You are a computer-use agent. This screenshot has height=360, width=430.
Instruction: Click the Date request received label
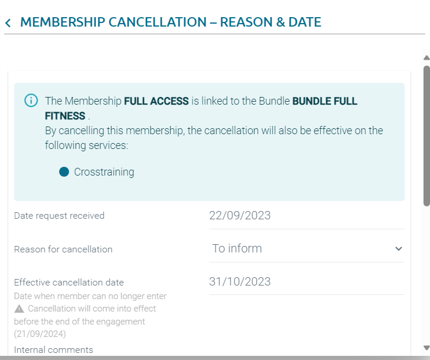click(x=59, y=216)
